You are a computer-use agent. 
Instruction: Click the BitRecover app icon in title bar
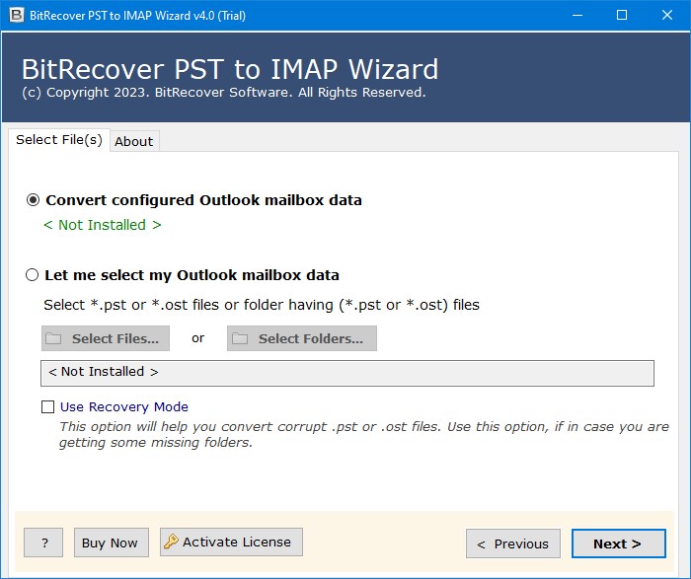point(17,15)
